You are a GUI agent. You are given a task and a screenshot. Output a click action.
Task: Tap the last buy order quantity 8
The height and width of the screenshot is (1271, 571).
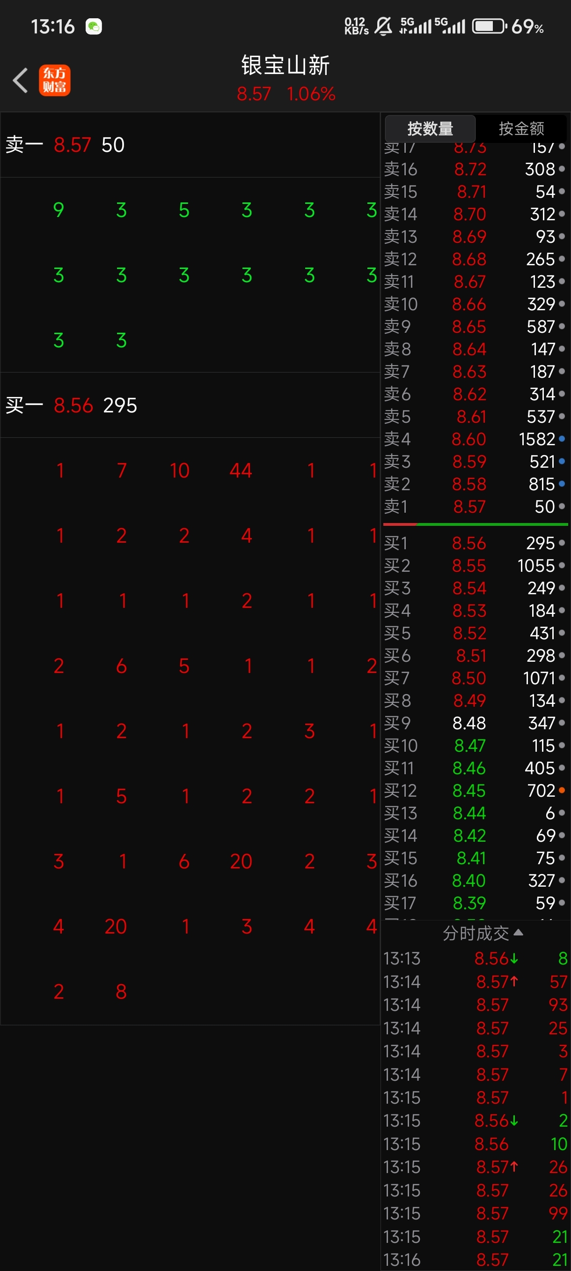click(121, 992)
